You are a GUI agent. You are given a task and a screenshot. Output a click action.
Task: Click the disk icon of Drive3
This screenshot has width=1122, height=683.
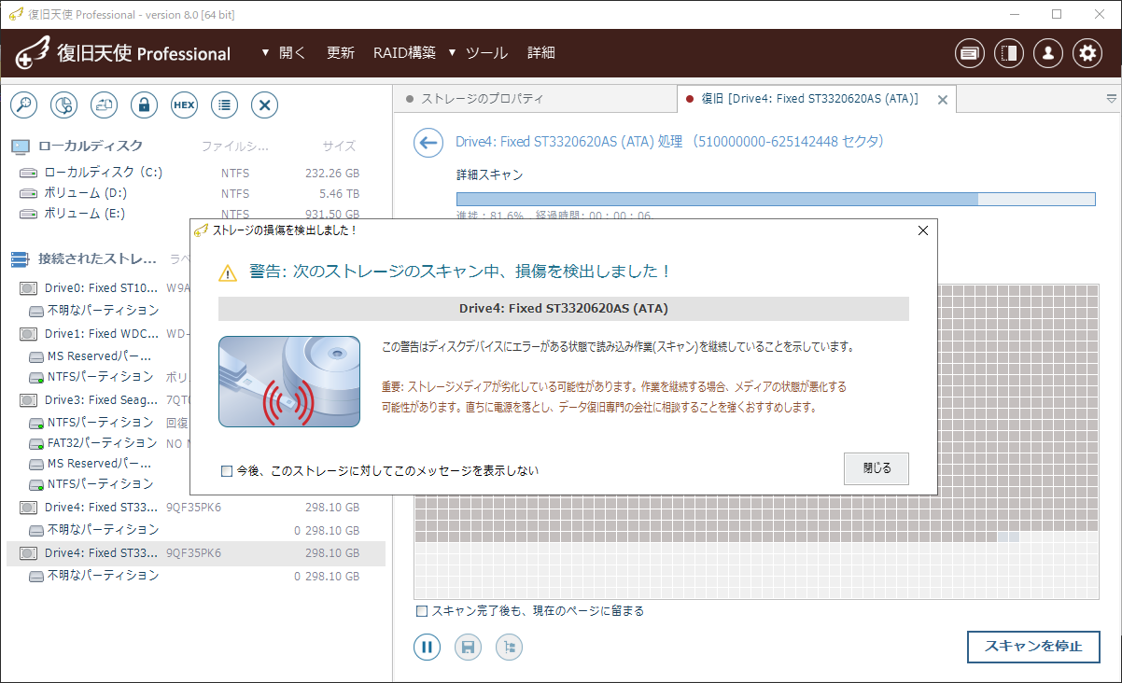29,400
